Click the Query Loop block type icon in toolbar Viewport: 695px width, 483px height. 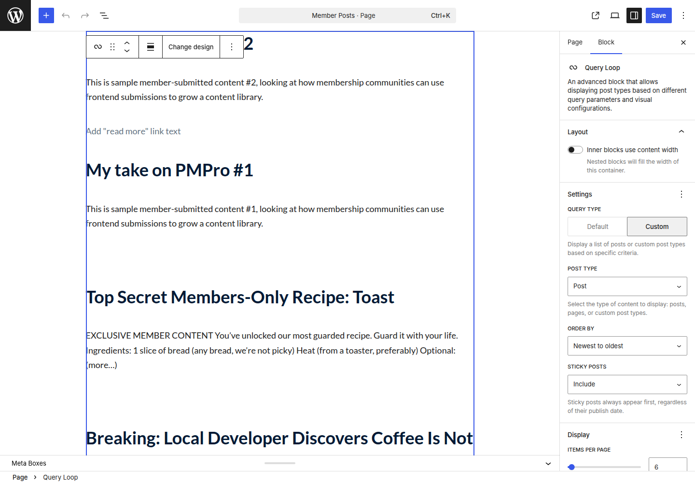coord(98,47)
